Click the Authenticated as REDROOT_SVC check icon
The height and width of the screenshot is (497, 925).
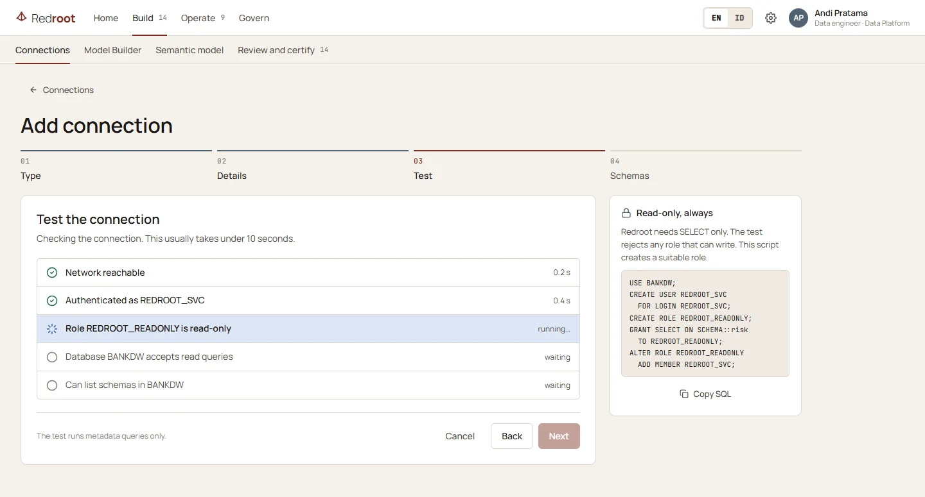(x=52, y=300)
